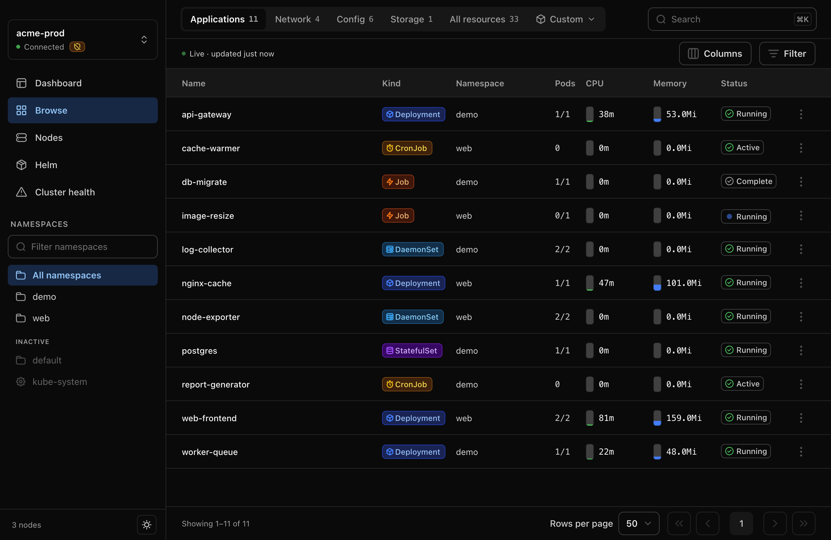Sort by the Status column header
Image resolution: width=831 pixels, height=540 pixels.
pyautogui.click(x=734, y=83)
